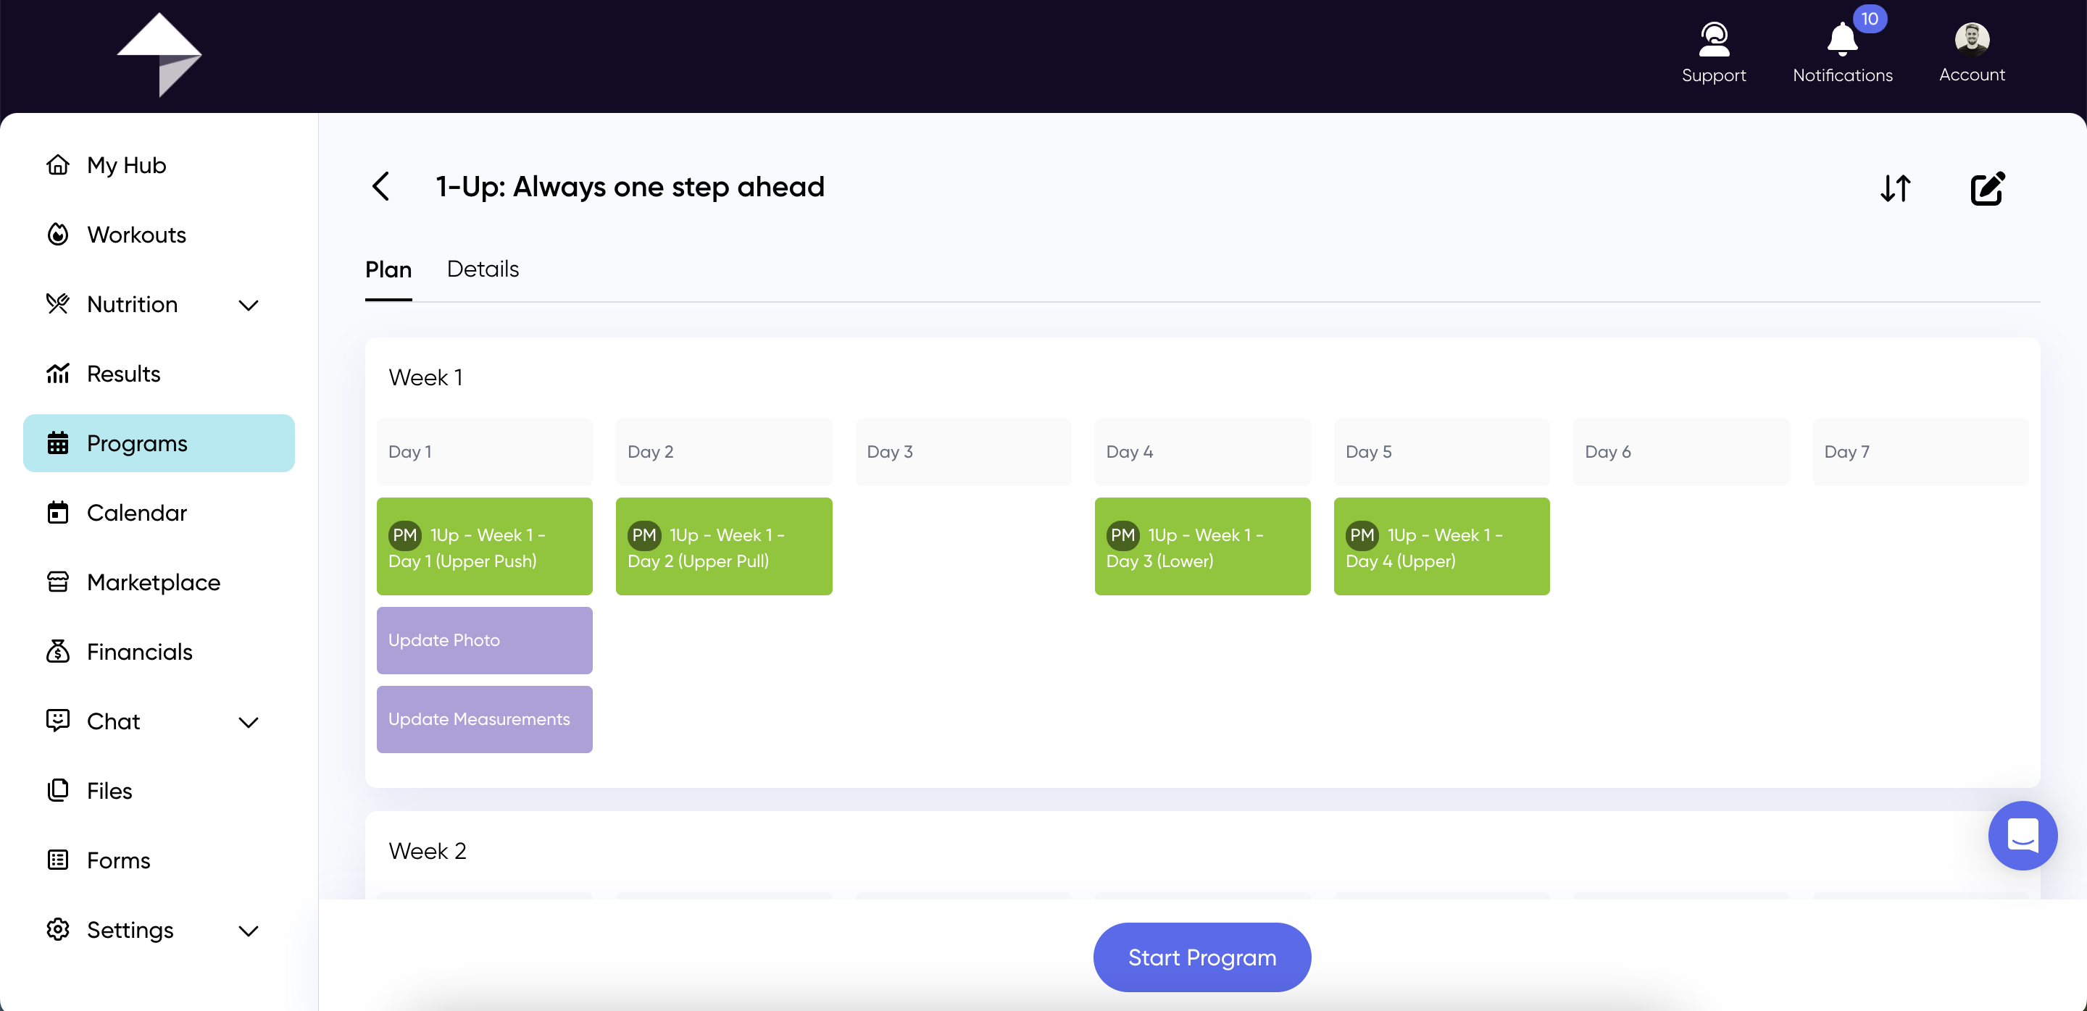Switch to the Details tab

483,269
